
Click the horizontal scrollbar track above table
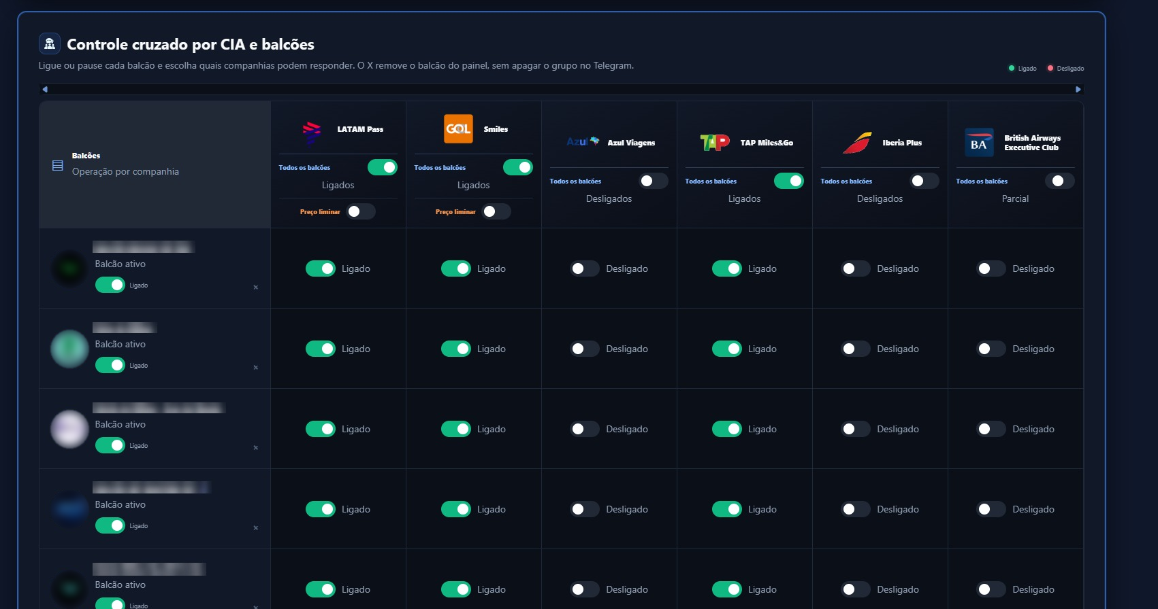coord(561,89)
